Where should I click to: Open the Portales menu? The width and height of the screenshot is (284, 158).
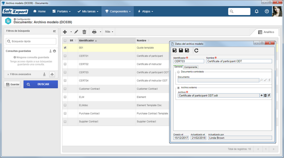tap(61, 11)
